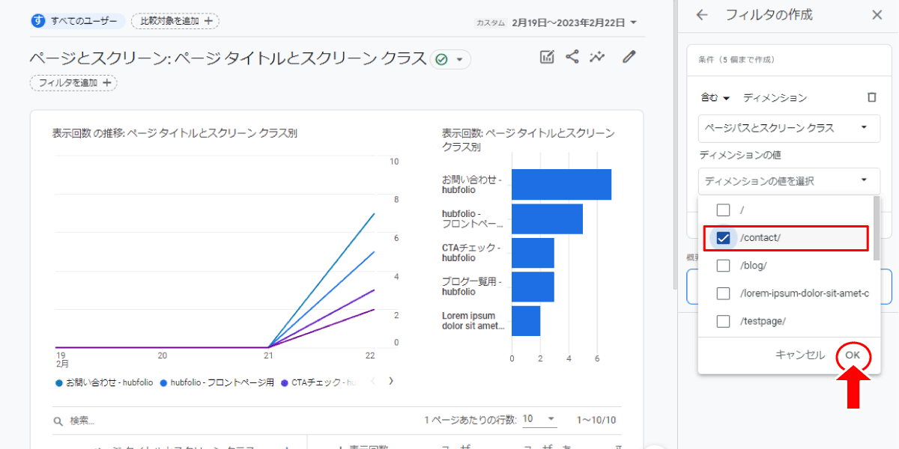Click the お問い合わせ - hubfolio legend item
899x449 pixels.
[104, 382]
